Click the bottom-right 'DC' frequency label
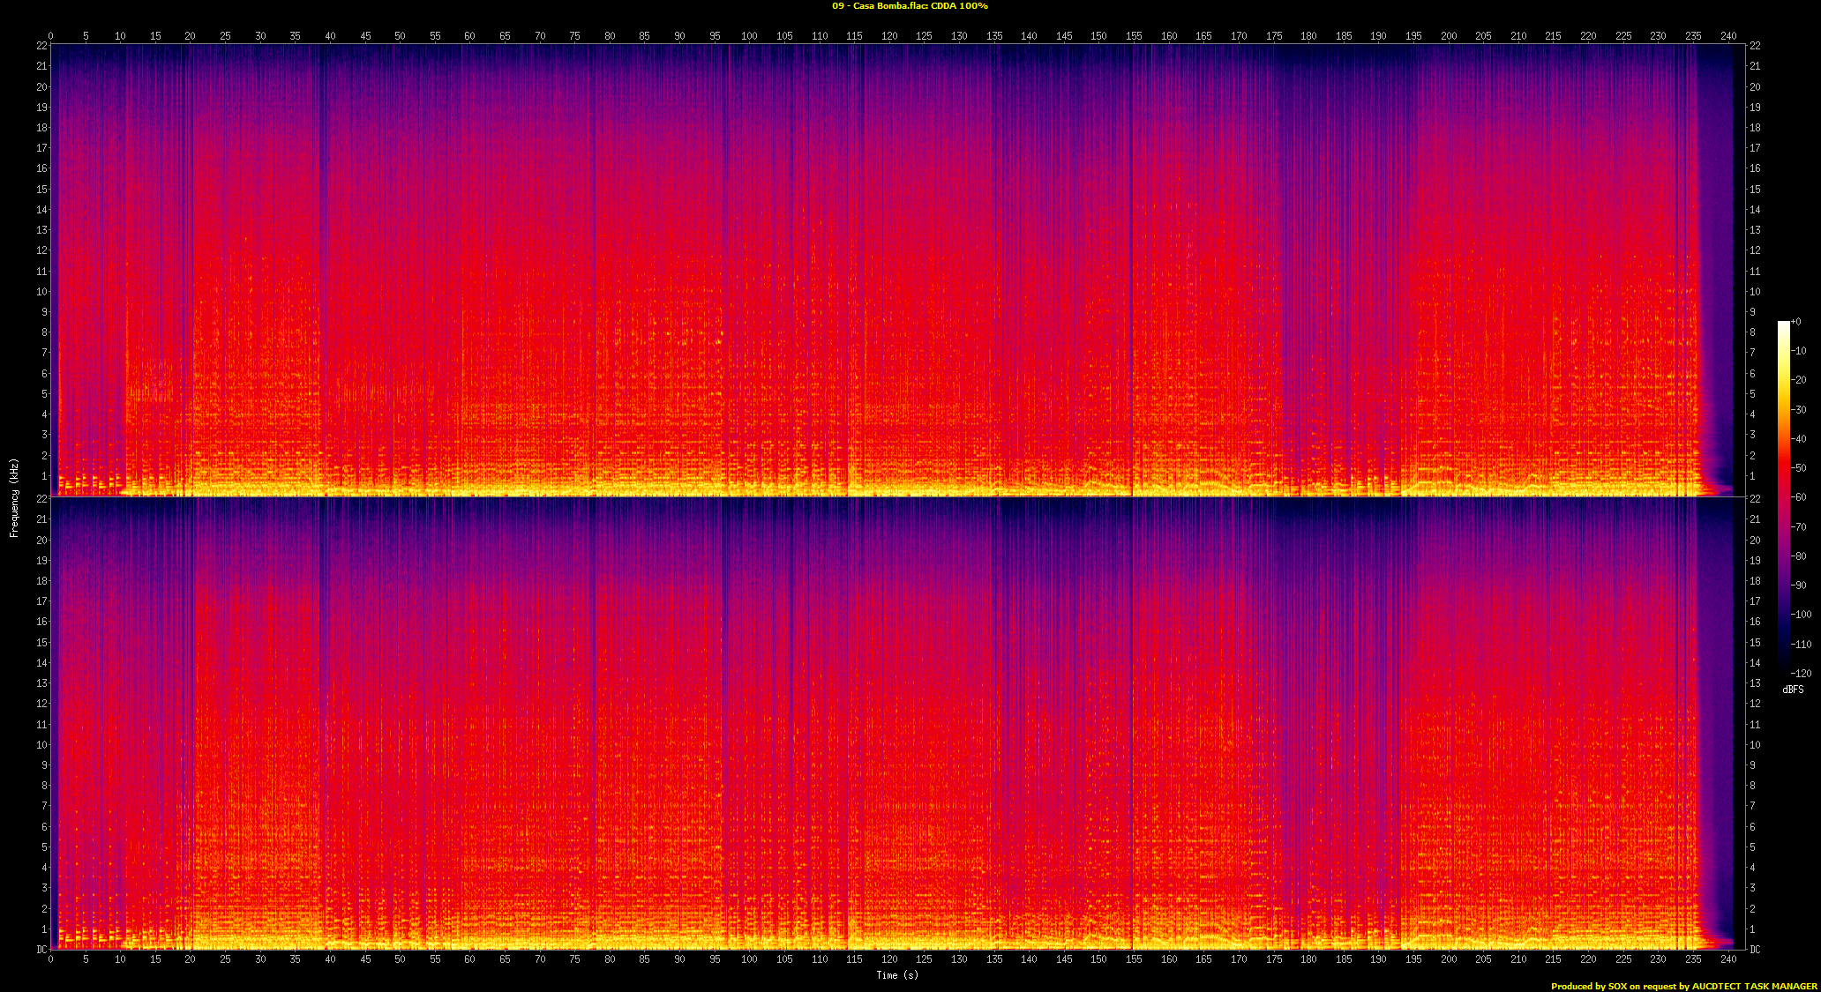The image size is (1821, 992). coord(1755,950)
